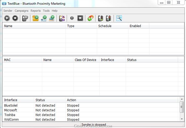Select the BlueSoleil interface row
Viewport: 186px width, 128px height.
click(x=90, y=105)
